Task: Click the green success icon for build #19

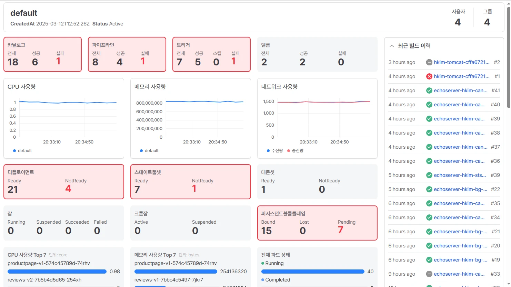Action: tap(429, 260)
